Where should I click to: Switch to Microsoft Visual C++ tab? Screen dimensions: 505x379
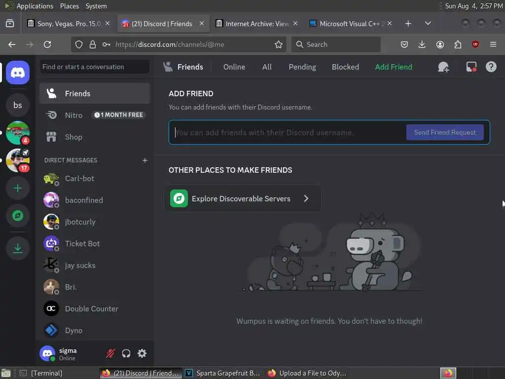(x=351, y=24)
